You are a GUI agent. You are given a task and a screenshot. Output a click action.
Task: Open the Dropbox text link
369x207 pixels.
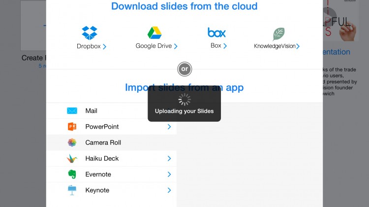[x=89, y=46]
